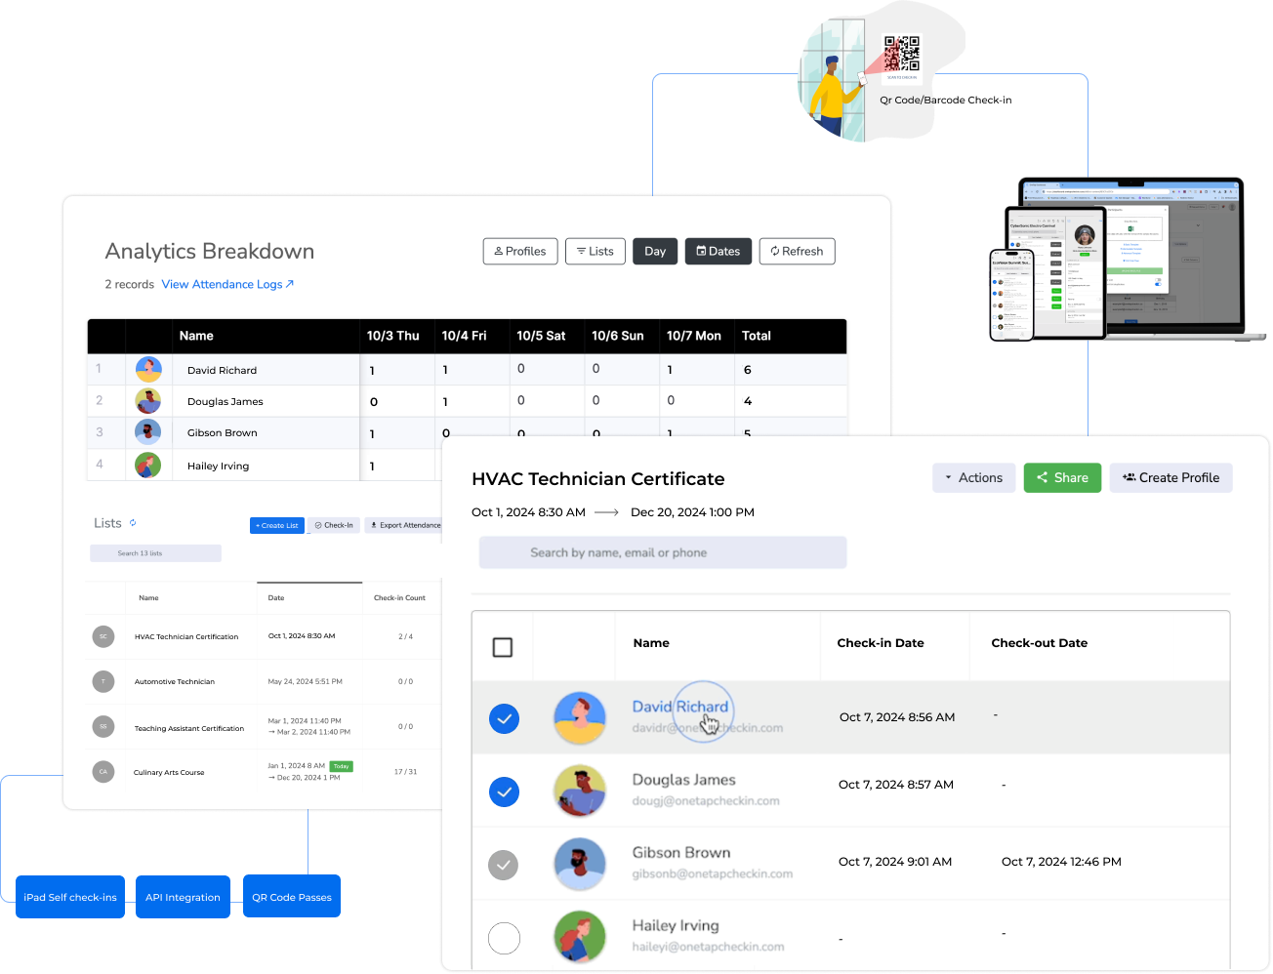The height and width of the screenshot is (974, 1273).
Task: Click the Create Profile button
Action: (x=1170, y=478)
